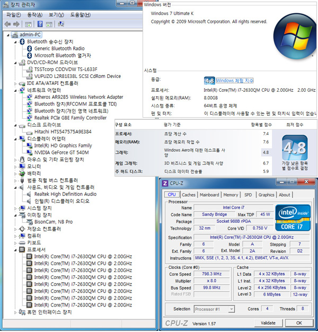This screenshot has width=318, height=332.
Task: Click the TSSTcorp CDDVDW TS-L633F drive icon
Action: tap(29, 69)
